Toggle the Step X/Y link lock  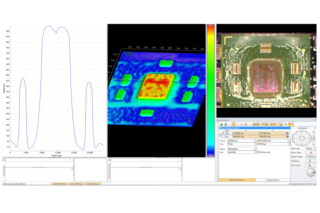pyautogui.click(x=259, y=144)
